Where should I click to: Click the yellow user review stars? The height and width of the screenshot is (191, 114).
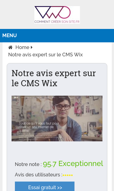coord(67,175)
